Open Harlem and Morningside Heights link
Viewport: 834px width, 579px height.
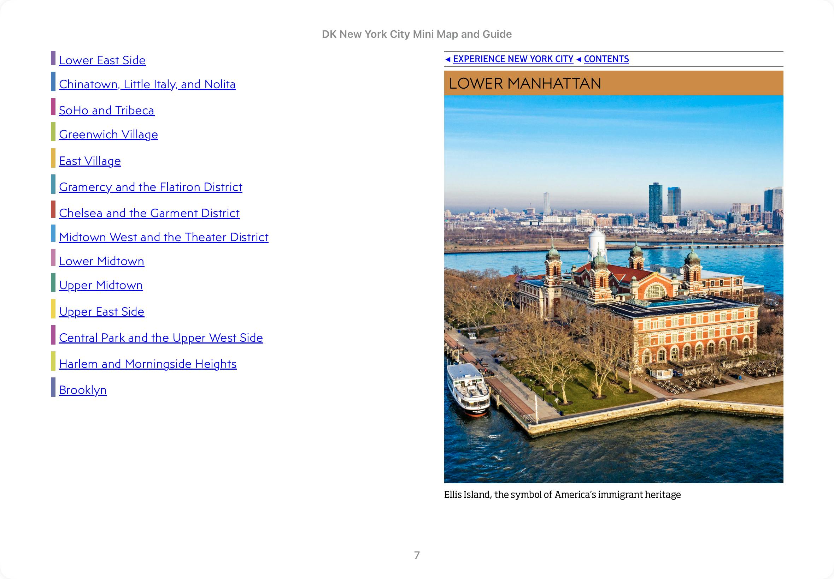147,364
